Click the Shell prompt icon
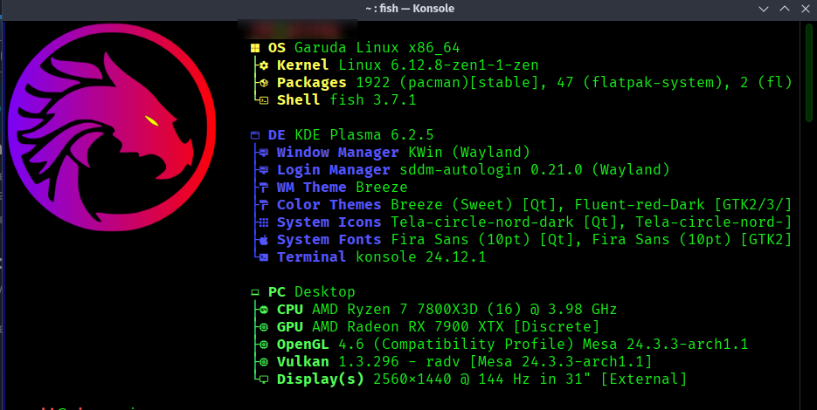 264,100
